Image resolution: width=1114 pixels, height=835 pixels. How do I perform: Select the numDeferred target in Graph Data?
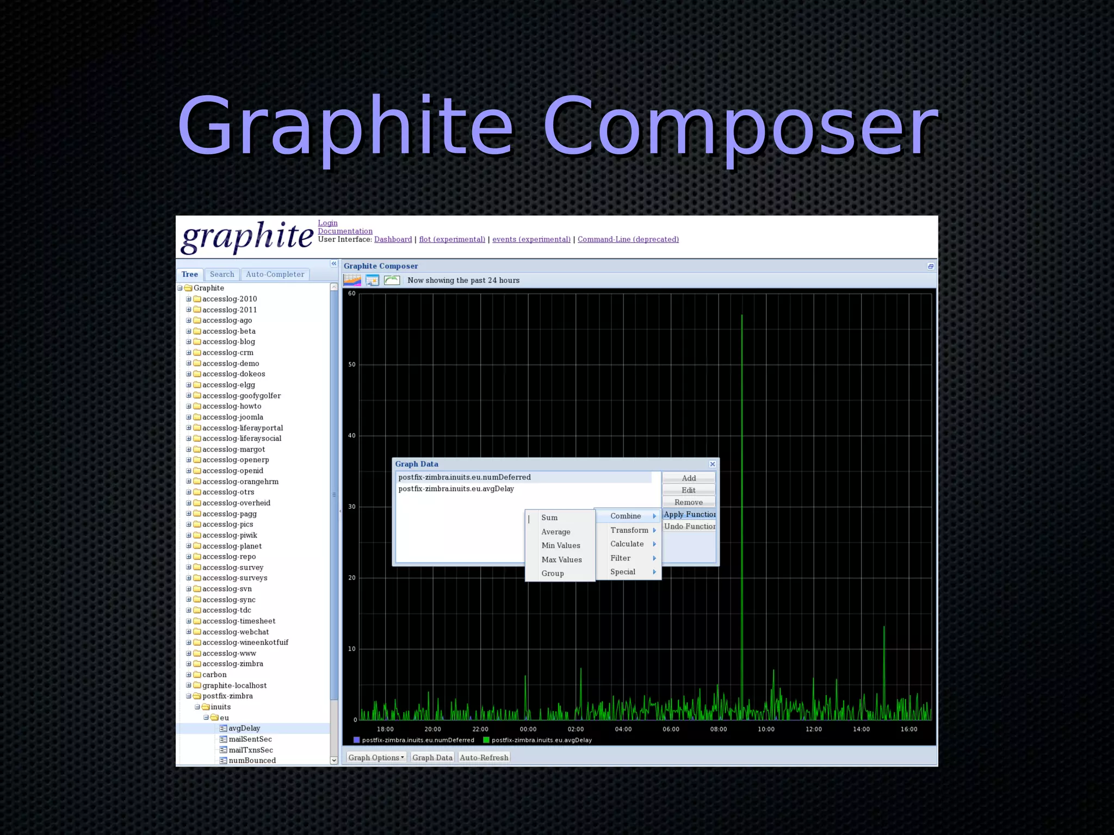(x=524, y=477)
